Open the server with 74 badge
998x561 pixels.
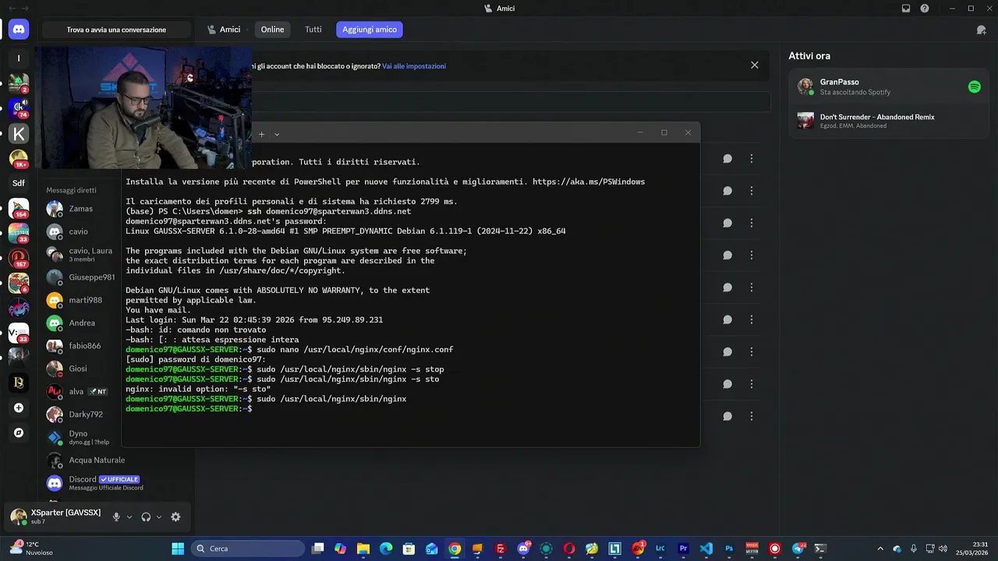[19, 108]
